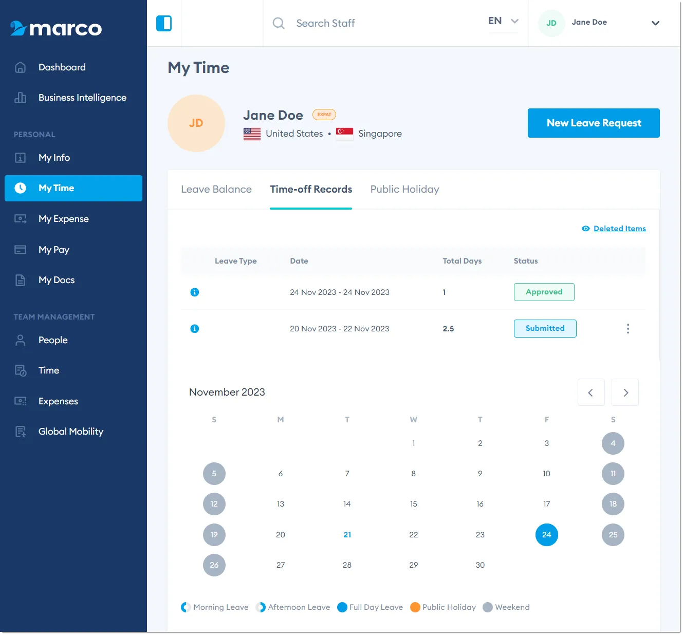Expand the Jane Doe account menu

655,23
